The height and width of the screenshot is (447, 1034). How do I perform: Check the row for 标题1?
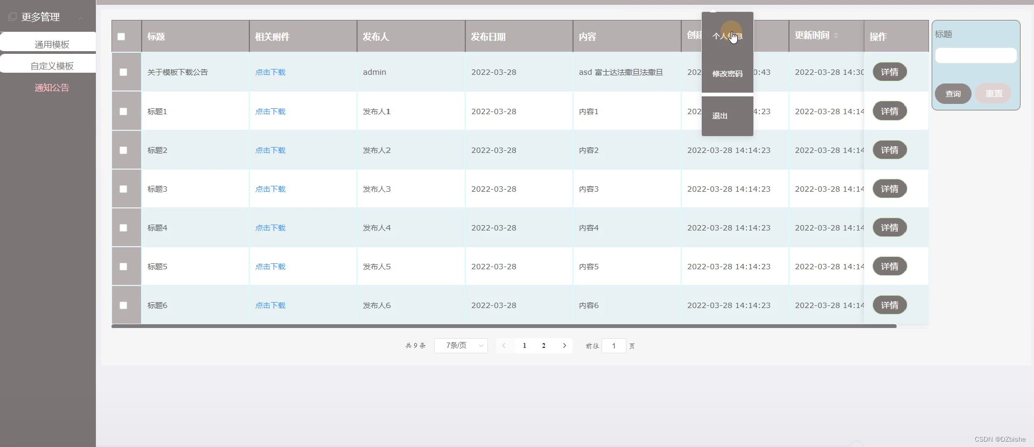[x=123, y=111]
